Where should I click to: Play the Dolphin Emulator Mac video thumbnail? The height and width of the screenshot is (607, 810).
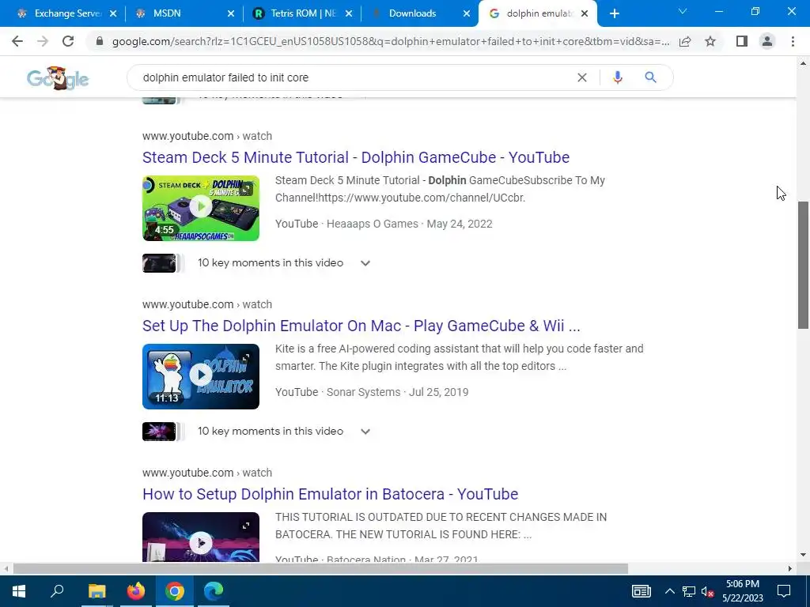coord(201,376)
